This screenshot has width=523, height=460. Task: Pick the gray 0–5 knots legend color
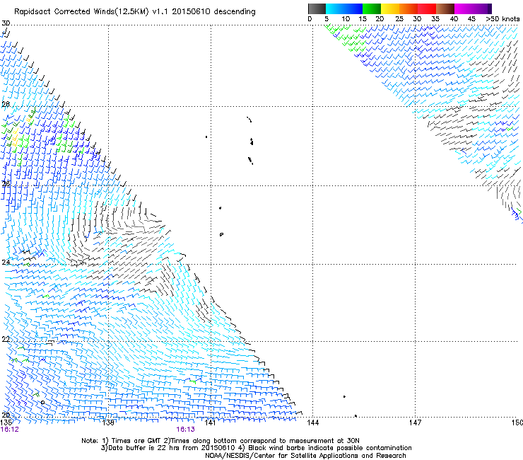point(317,8)
